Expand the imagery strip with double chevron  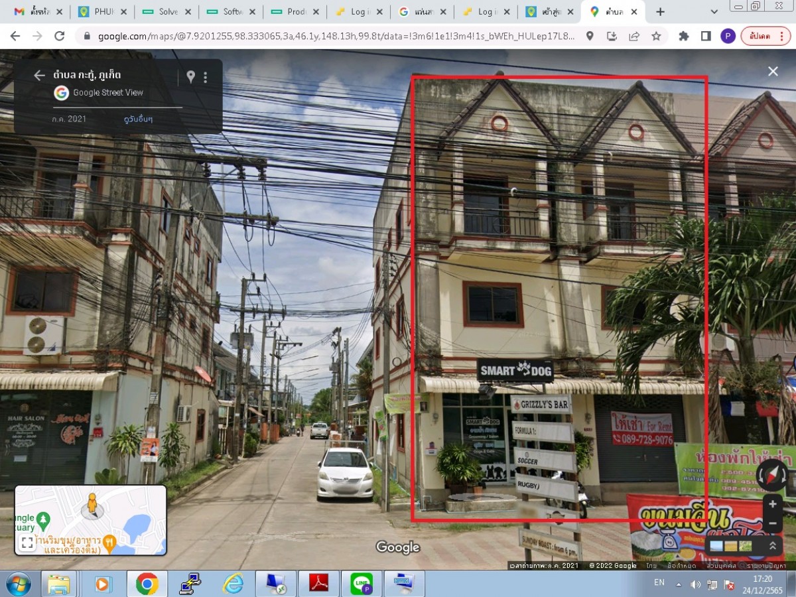[x=773, y=546]
